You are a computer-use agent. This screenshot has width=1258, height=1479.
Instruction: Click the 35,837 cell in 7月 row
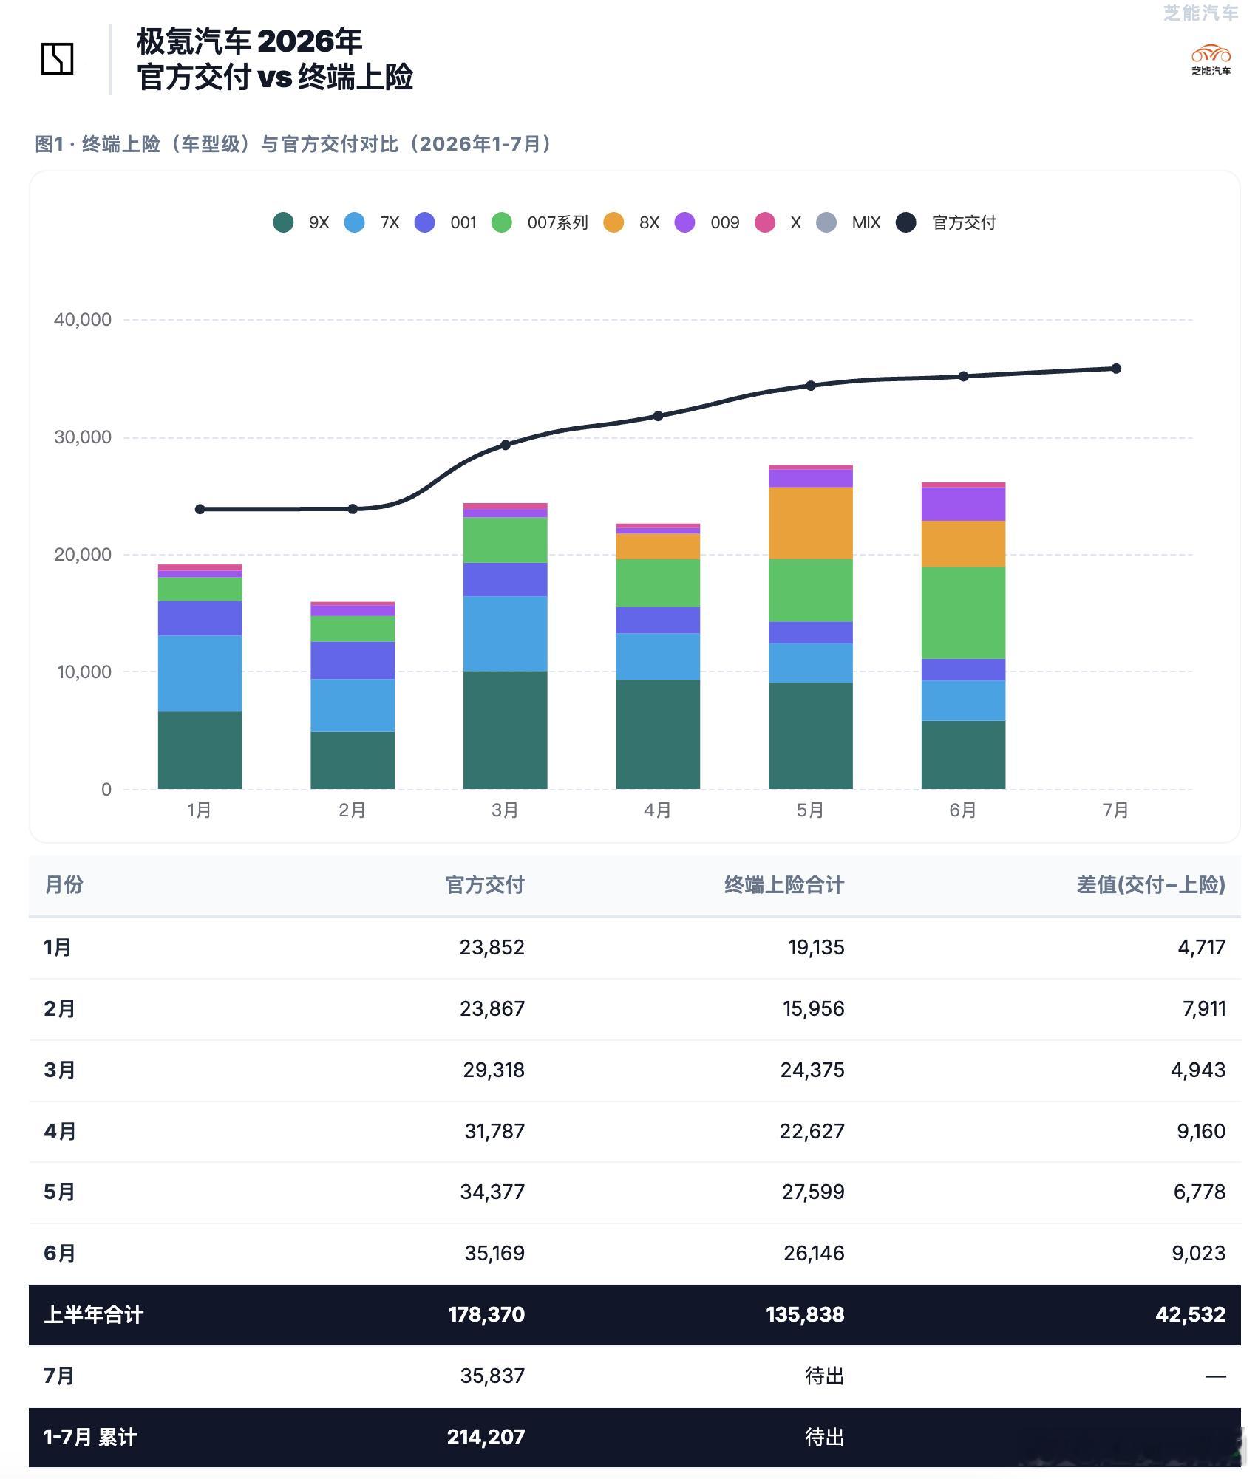coord(492,1376)
